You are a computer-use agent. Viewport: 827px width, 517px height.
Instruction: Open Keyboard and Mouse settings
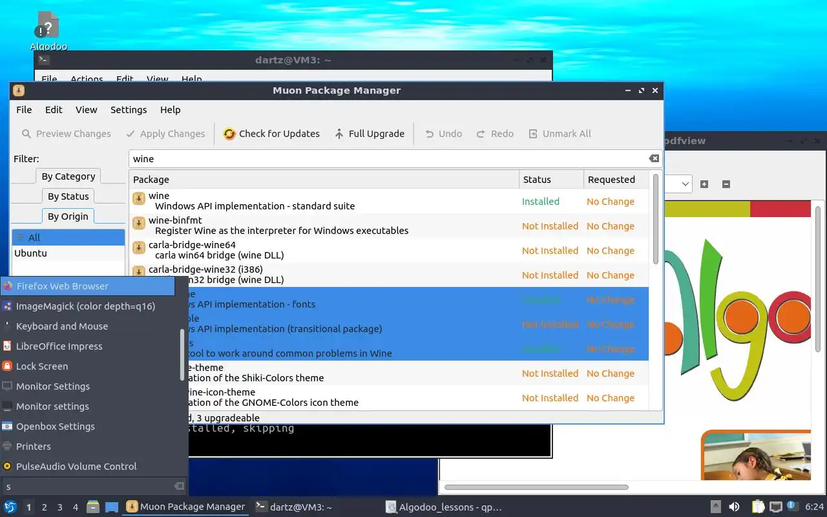[88, 326]
